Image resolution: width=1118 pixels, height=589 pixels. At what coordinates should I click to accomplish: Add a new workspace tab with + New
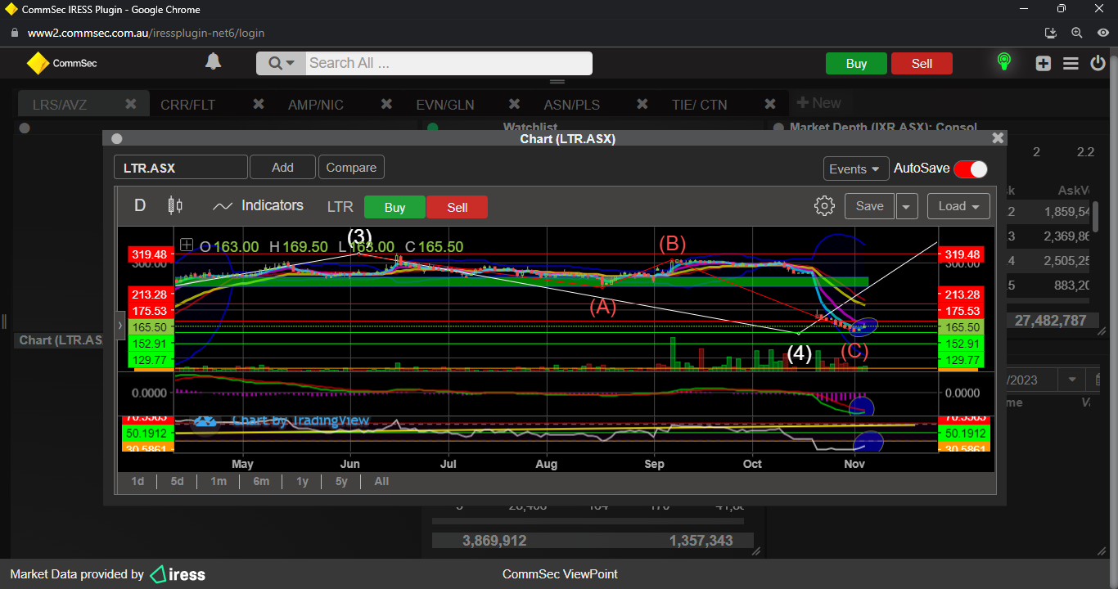(818, 103)
